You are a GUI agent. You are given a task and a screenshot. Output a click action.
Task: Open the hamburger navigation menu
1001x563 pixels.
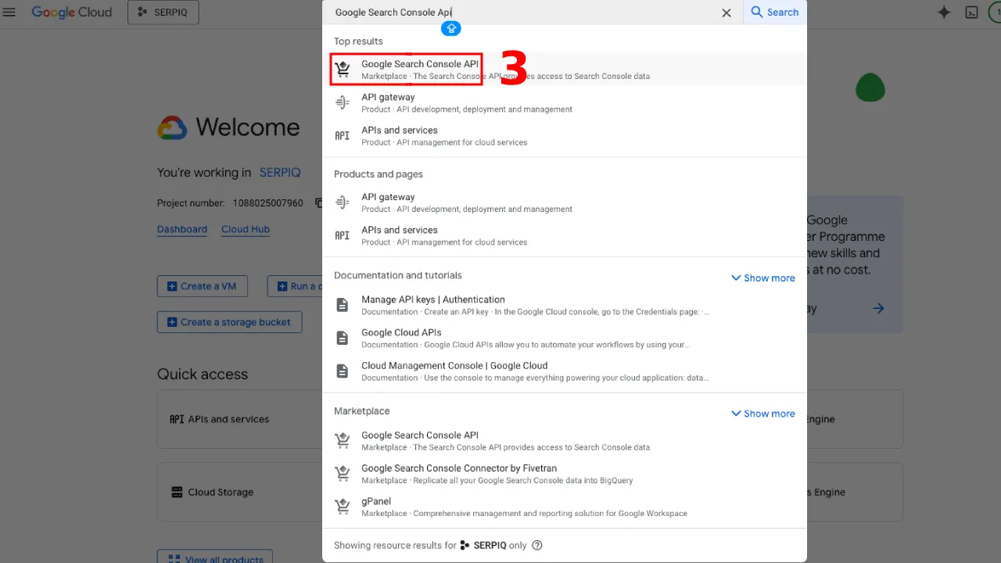tap(9, 13)
